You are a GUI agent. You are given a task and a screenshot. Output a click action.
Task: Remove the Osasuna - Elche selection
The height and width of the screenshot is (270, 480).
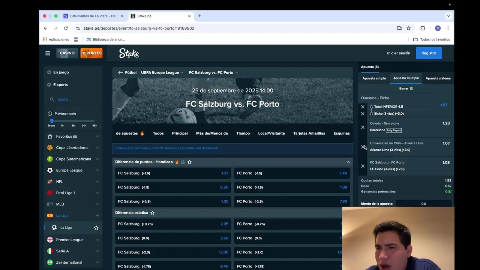pyautogui.click(x=363, y=107)
